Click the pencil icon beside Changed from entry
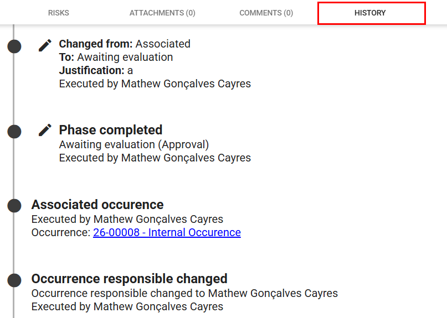Screen dimensions: 447x318 (x=45, y=45)
